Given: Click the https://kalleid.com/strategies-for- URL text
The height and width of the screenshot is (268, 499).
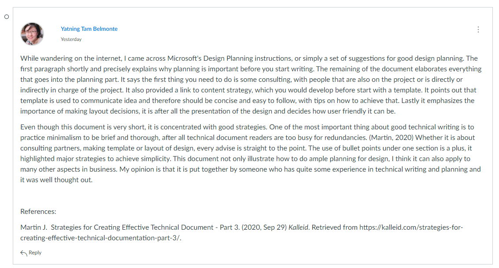Looking at the screenshot, I should coord(411,228).
